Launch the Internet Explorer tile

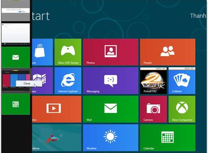(x=68, y=81)
